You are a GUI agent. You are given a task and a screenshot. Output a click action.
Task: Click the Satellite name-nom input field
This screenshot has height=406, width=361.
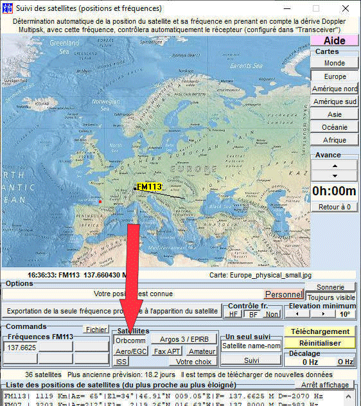coord(251,346)
